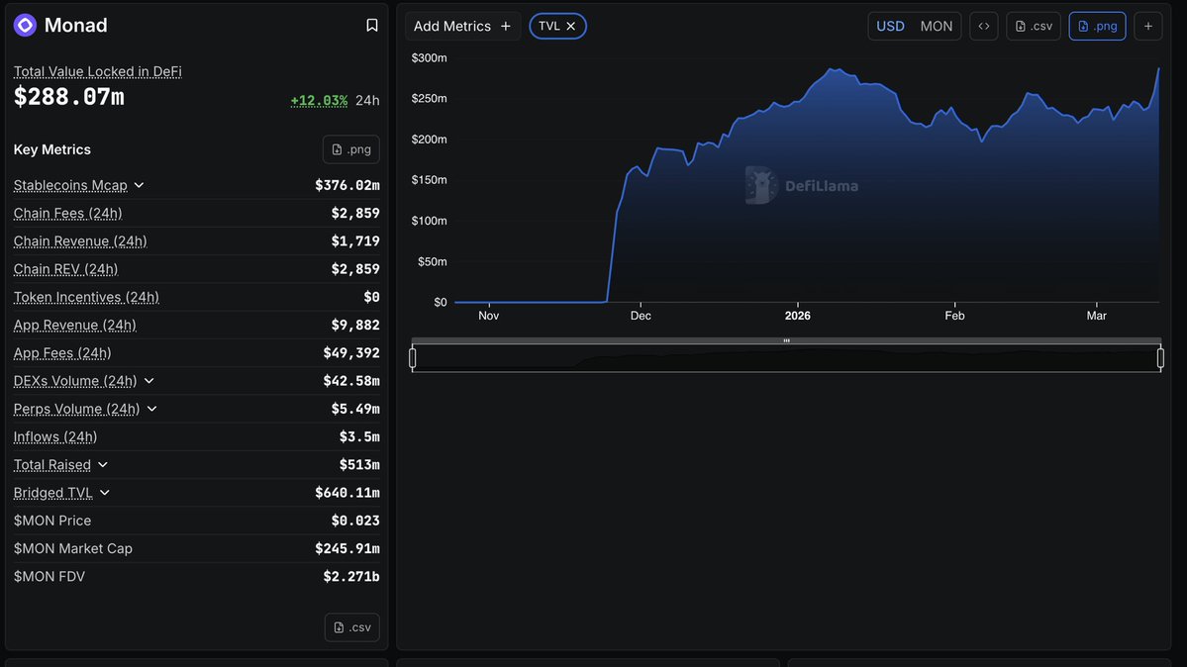Switch chart denomination to MON
This screenshot has height=667, width=1187.
pyautogui.click(x=937, y=26)
